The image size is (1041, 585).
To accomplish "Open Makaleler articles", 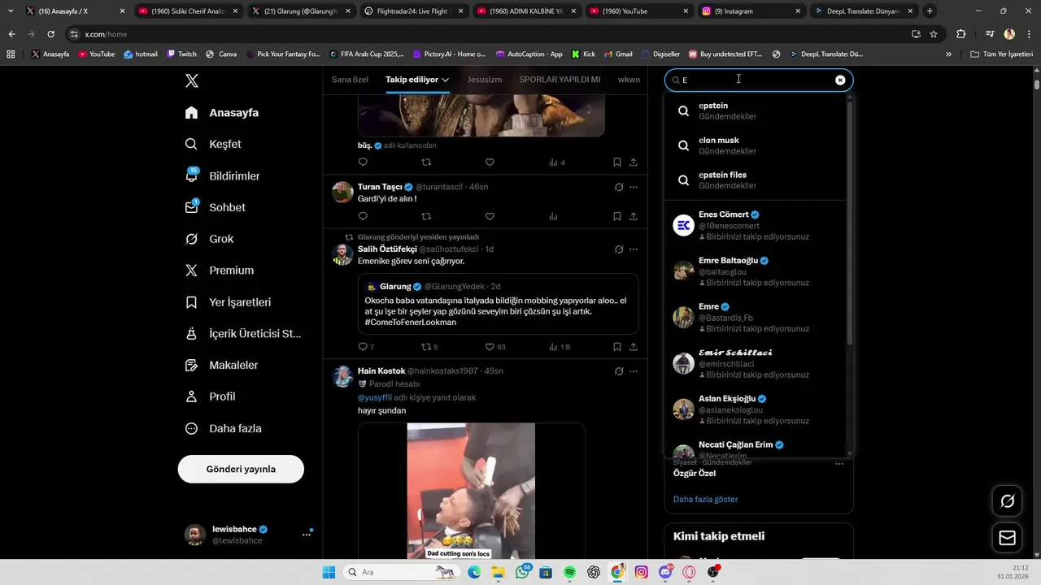I will coord(221,366).
